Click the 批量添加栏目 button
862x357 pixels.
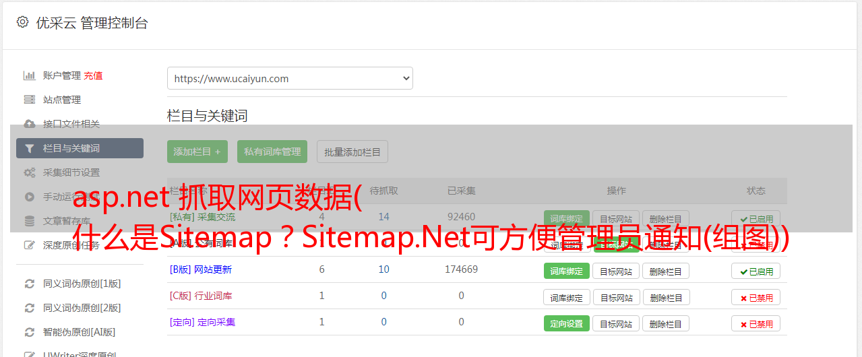[x=352, y=152]
